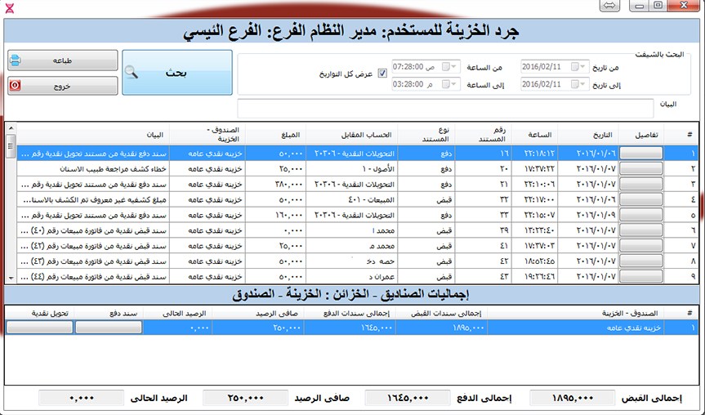Open the إلى تاريخ date dropdown
Image resolution: width=705 pixels, height=415 pixels.
(578, 84)
